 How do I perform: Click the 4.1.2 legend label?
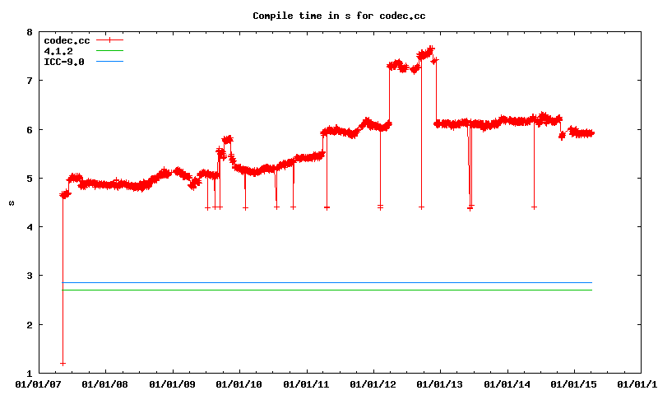[58, 51]
